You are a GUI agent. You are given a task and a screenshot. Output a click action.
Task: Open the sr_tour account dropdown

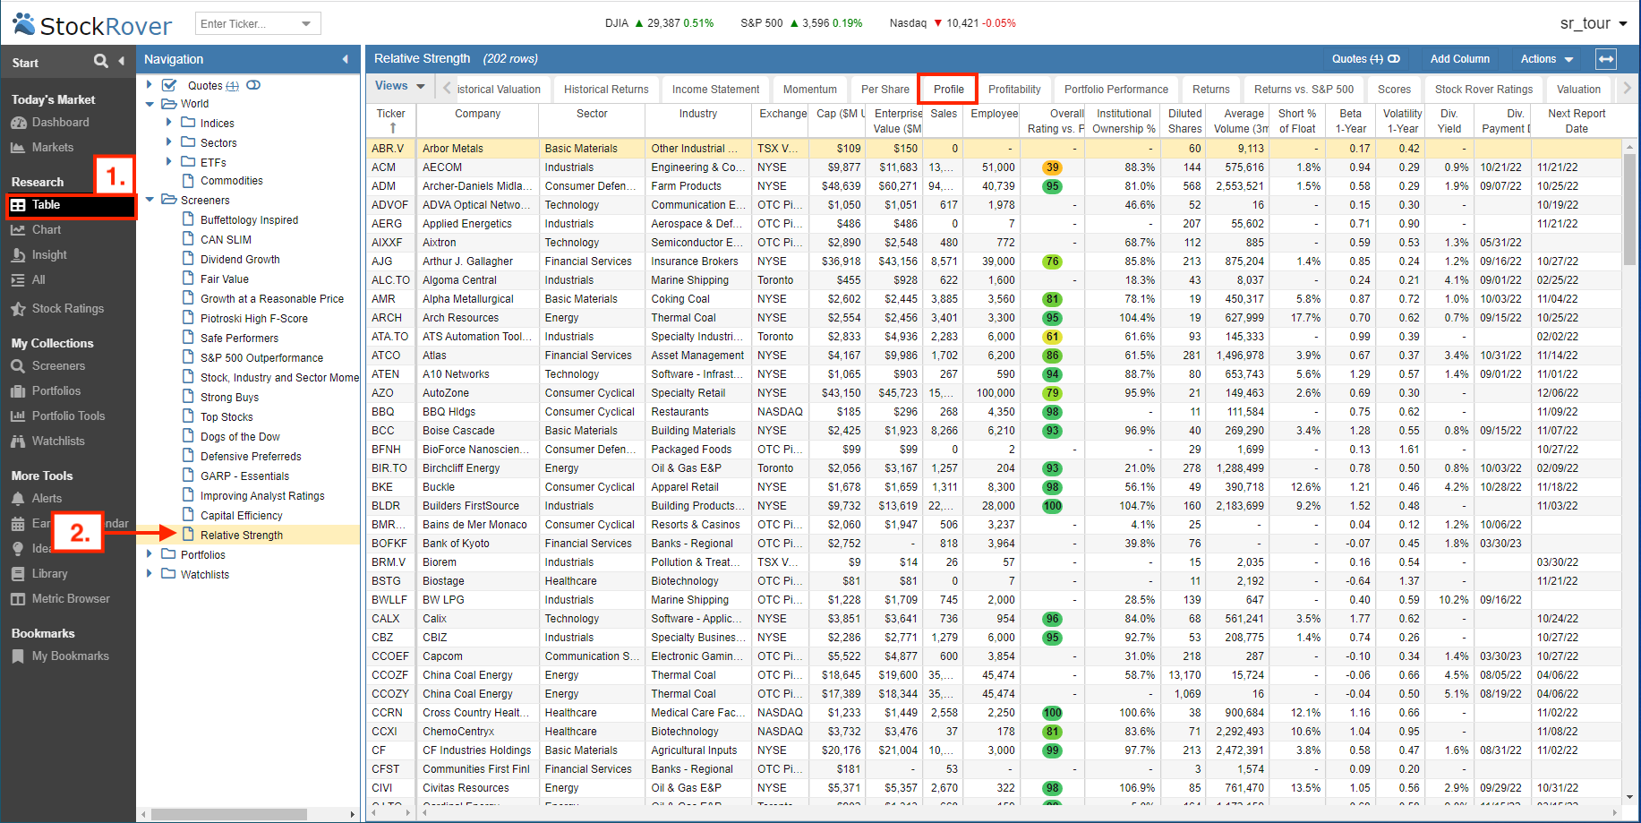1593,23
